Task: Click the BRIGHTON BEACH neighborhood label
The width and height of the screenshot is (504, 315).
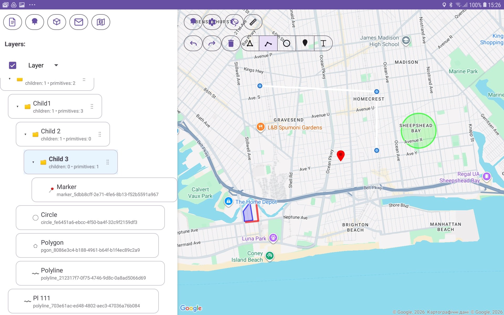Action: click(355, 227)
